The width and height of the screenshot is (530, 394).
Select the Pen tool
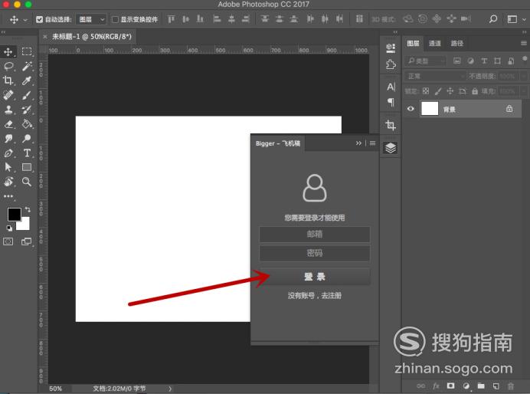8,153
